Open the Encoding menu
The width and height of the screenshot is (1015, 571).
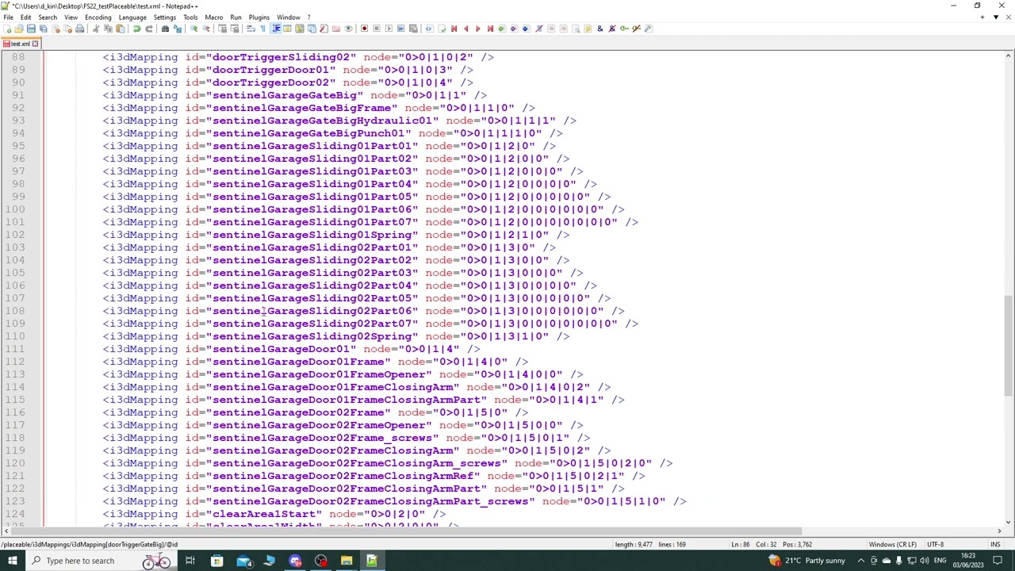coord(98,17)
